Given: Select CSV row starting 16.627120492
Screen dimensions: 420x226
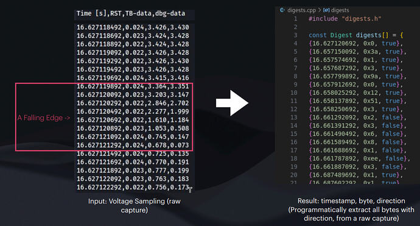Looking at the screenshot, I should point(133,111).
